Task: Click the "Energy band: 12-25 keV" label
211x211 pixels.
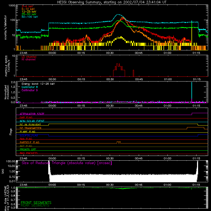Action: pyautogui.click(x=38, y=84)
